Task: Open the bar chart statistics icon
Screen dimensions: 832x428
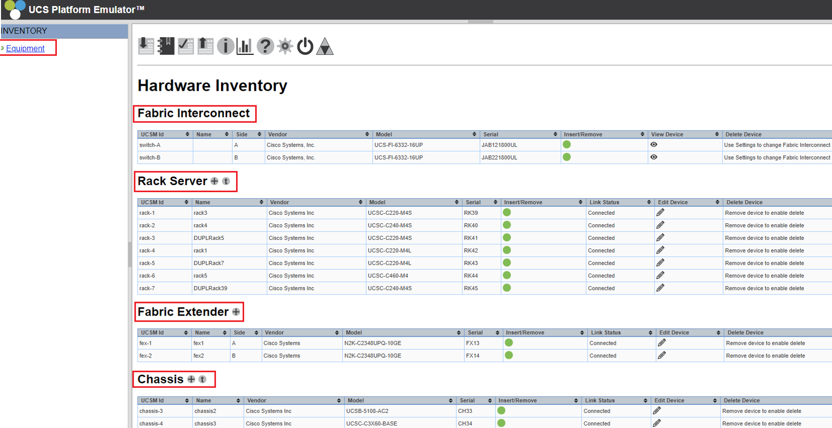Action: [x=245, y=46]
